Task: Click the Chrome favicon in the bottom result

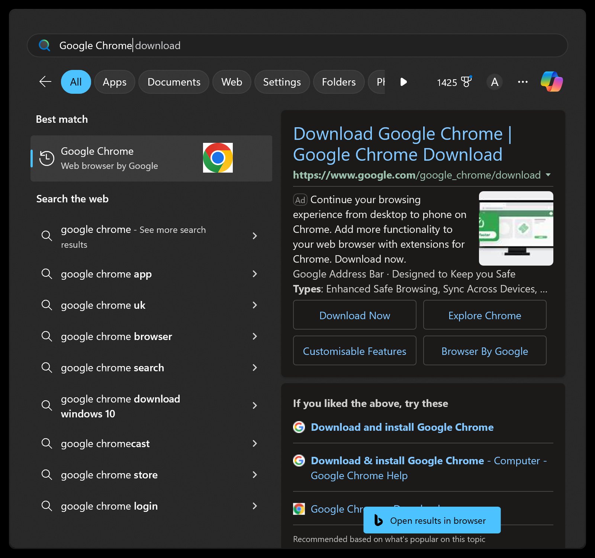Action: [x=299, y=509]
